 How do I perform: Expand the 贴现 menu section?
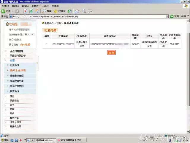pos(12,114)
